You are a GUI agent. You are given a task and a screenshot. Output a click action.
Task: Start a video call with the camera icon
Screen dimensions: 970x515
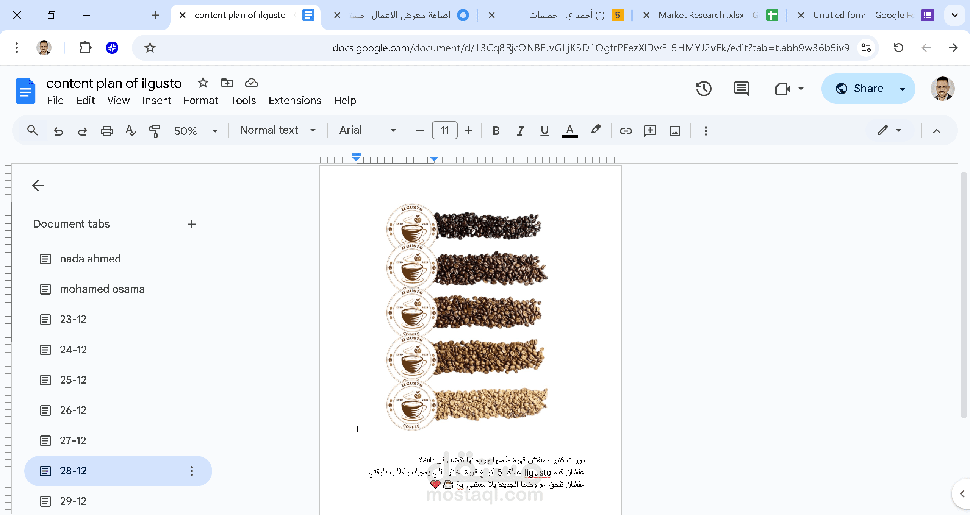[x=782, y=89]
